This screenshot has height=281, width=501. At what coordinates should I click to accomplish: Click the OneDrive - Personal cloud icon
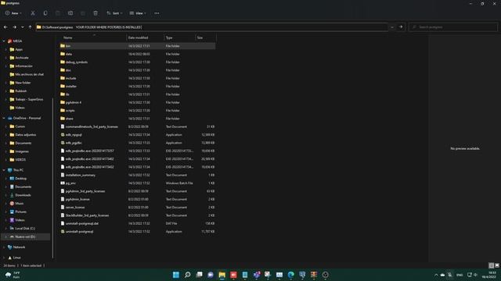[10, 118]
